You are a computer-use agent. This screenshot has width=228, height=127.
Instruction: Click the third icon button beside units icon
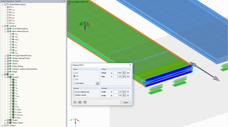(x=85, y=102)
